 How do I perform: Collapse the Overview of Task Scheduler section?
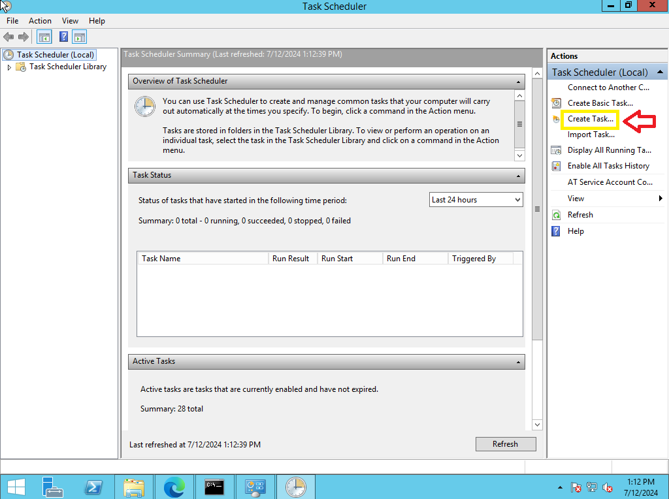(518, 82)
